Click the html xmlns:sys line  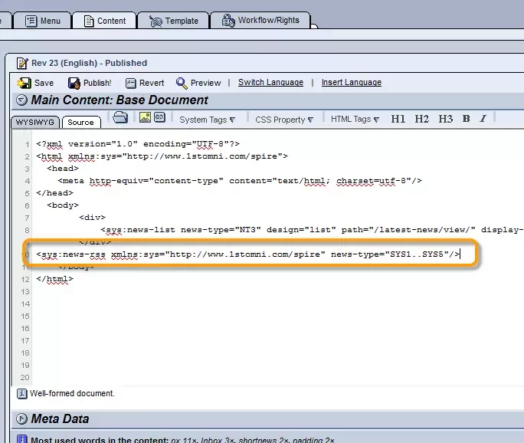[x=162, y=156]
